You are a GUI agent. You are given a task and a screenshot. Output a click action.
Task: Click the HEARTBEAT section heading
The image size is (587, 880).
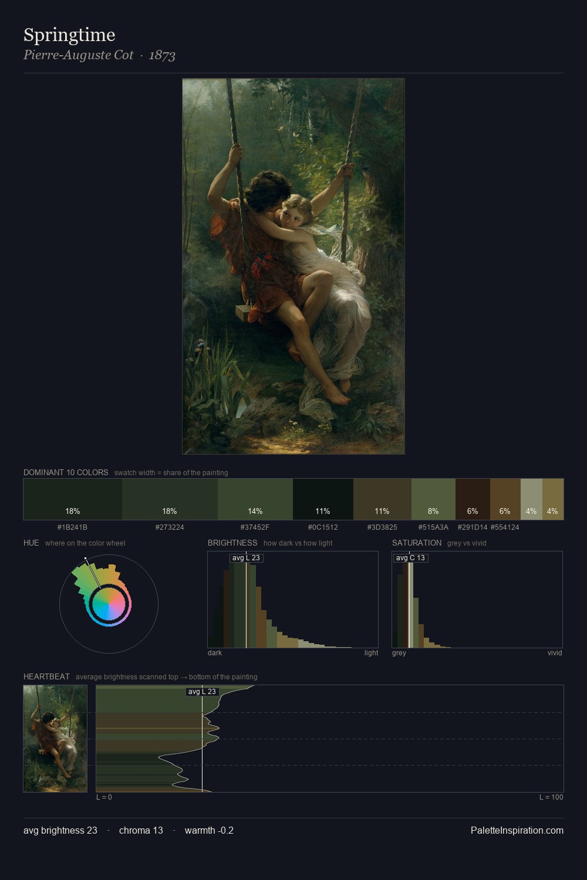[46, 676]
